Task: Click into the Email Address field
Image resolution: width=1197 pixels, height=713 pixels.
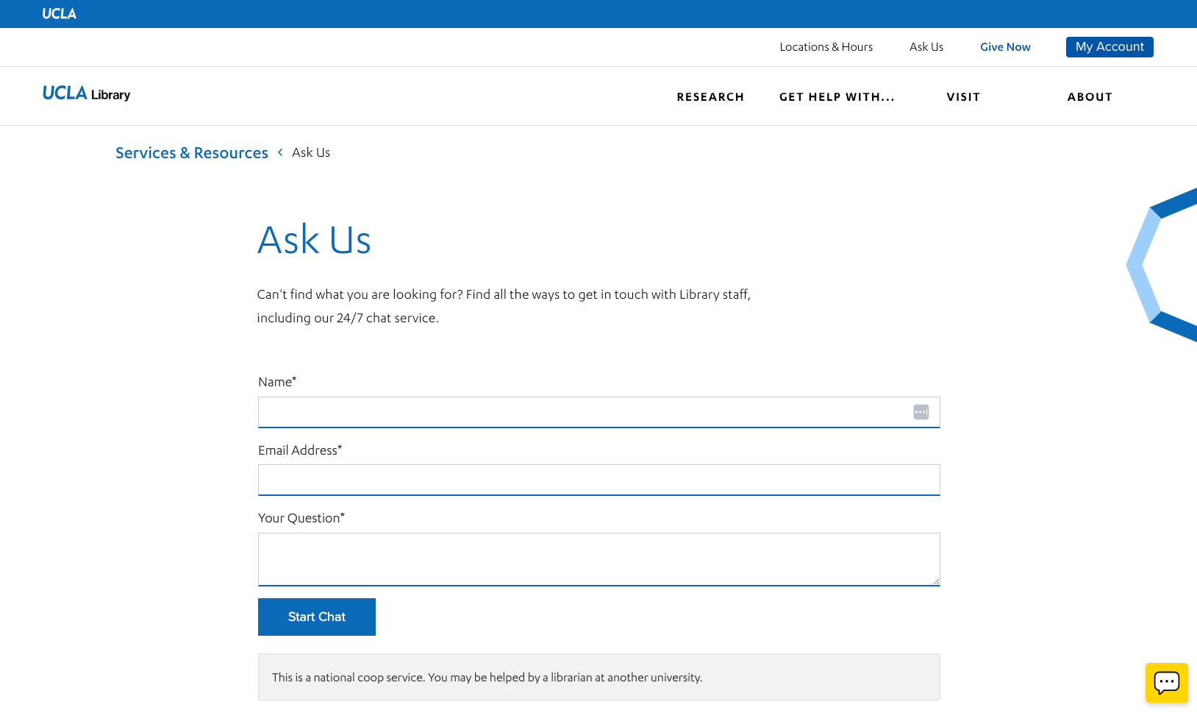Action: tap(598, 480)
